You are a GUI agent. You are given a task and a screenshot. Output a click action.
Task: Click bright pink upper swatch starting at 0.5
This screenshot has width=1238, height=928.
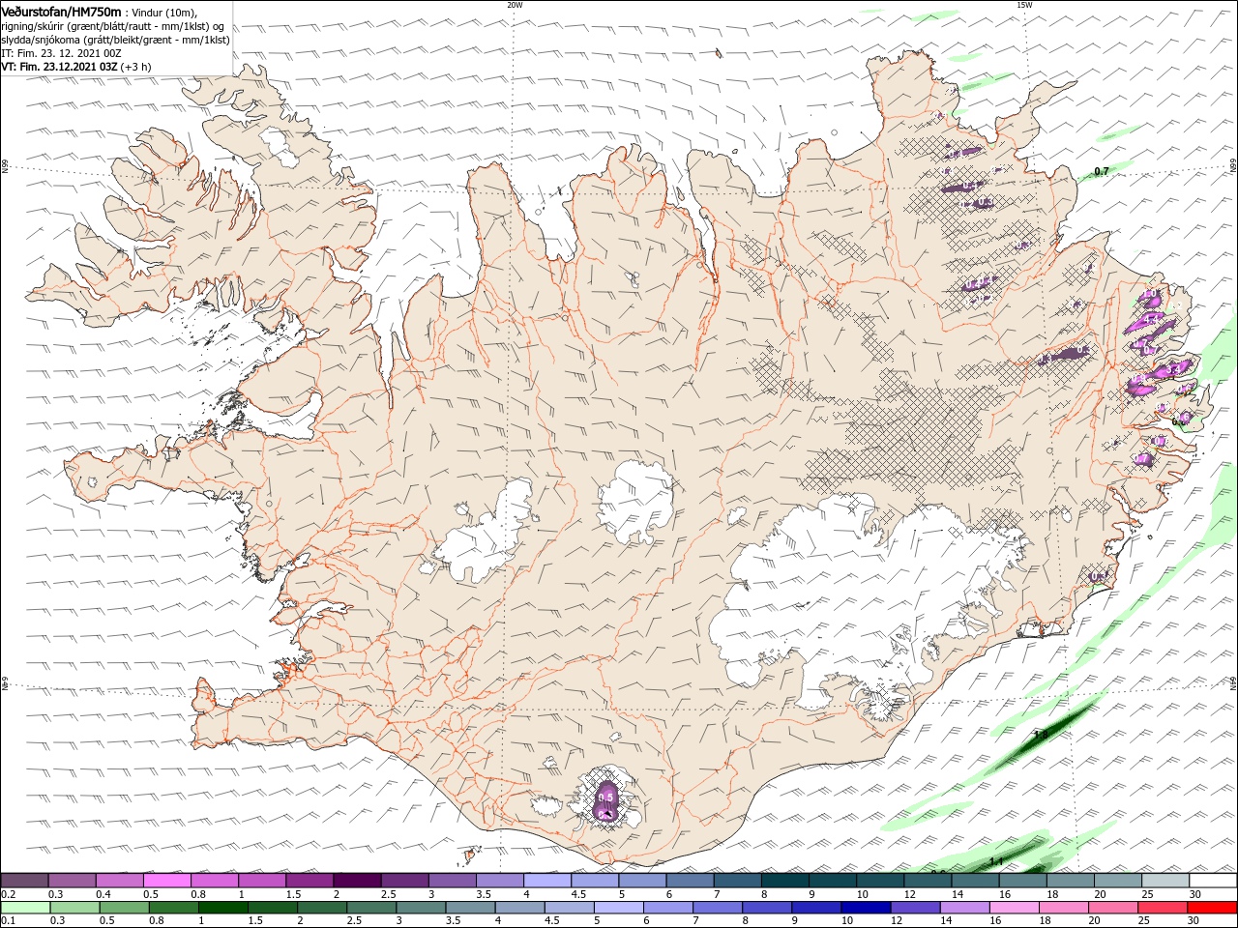[x=167, y=880]
